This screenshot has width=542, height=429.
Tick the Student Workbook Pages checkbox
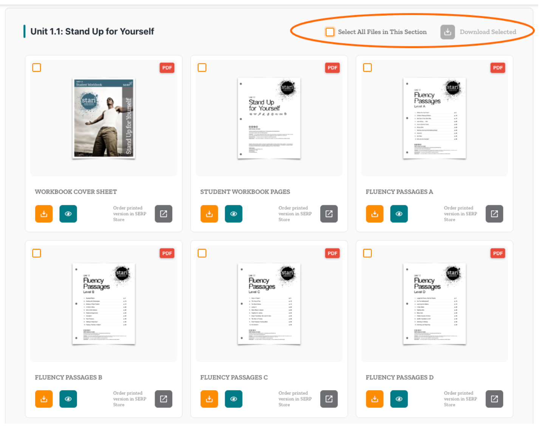[202, 68]
